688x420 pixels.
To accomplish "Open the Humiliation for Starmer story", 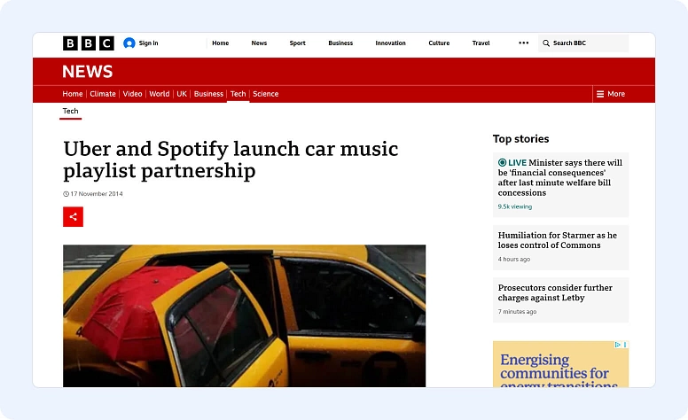I will [x=557, y=240].
